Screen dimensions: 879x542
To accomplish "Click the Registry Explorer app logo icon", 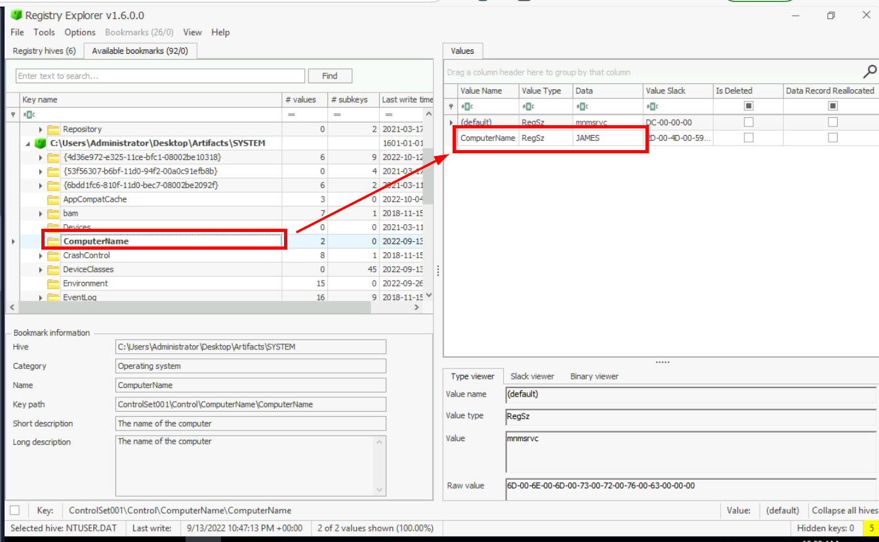I will [x=16, y=15].
